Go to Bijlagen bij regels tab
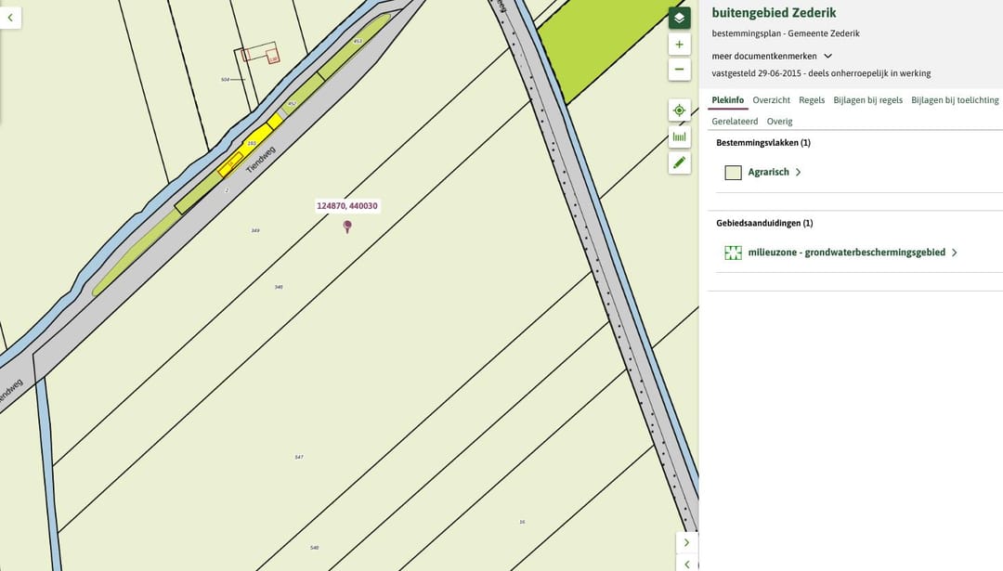Viewport: 1003px width, 571px height. tap(867, 100)
